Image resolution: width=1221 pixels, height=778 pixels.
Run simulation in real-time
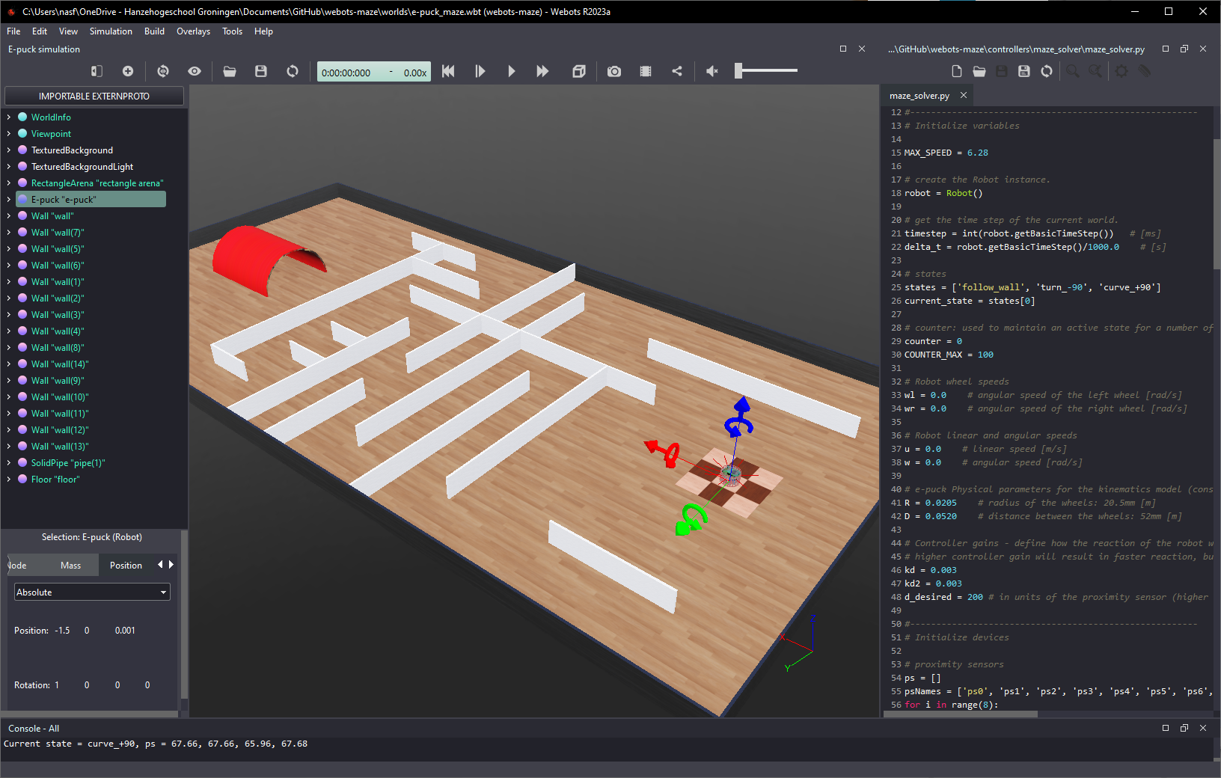pos(511,71)
